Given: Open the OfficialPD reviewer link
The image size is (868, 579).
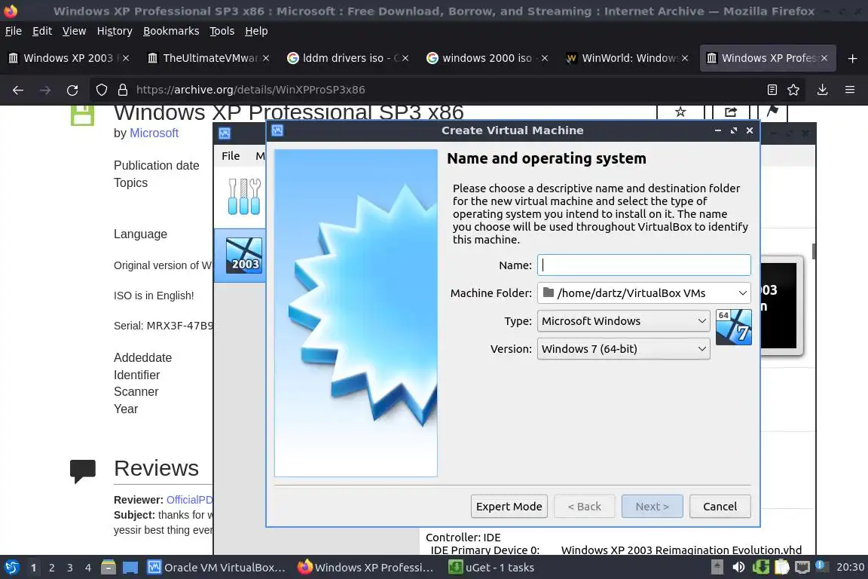Looking at the screenshot, I should coord(190,500).
